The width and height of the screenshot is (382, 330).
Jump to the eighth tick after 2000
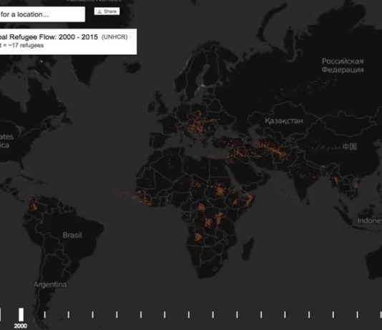pos(213,315)
